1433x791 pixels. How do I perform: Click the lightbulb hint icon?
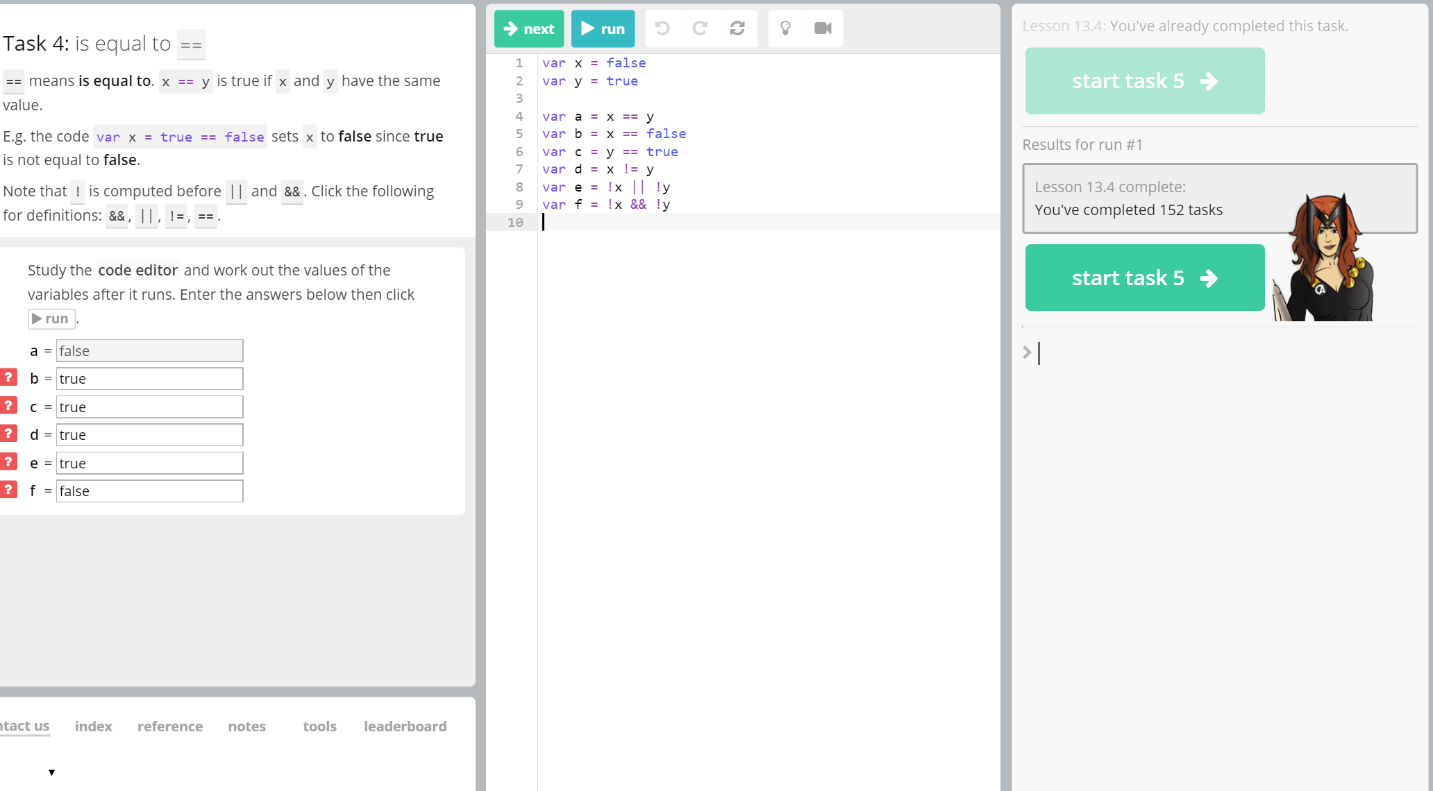coord(786,28)
